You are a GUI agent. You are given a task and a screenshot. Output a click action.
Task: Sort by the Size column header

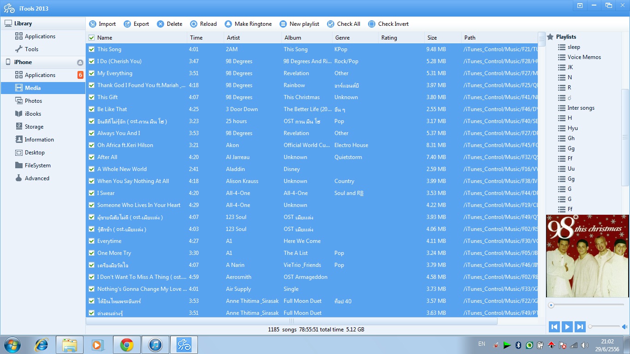pyautogui.click(x=443, y=38)
